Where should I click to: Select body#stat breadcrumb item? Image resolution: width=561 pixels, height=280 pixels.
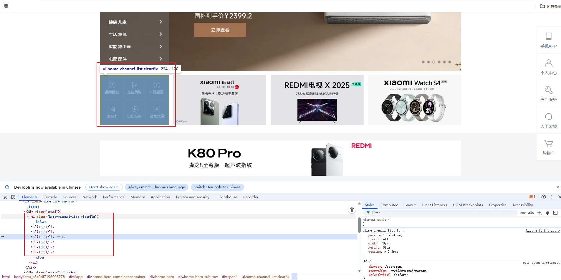(x=39, y=277)
